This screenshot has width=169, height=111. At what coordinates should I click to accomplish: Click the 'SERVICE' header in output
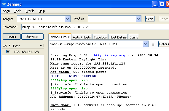tap(89, 76)
